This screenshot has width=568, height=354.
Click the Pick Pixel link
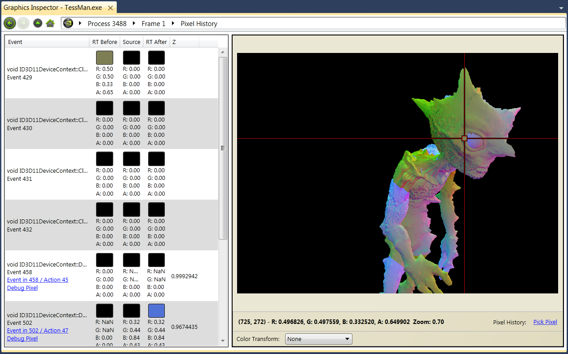tap(545, 322)
